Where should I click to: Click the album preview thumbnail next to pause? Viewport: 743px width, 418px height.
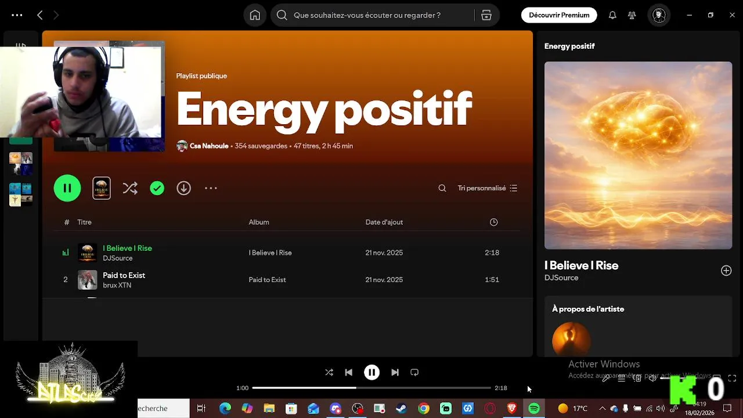(102, 188)
